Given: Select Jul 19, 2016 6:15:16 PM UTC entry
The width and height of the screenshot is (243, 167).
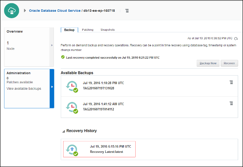Looking at the screenshot, I should pos(111,146).
